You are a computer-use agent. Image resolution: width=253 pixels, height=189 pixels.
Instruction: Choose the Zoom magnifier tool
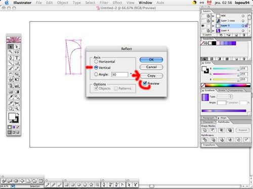pyautogui.click(x=17, y=108)
